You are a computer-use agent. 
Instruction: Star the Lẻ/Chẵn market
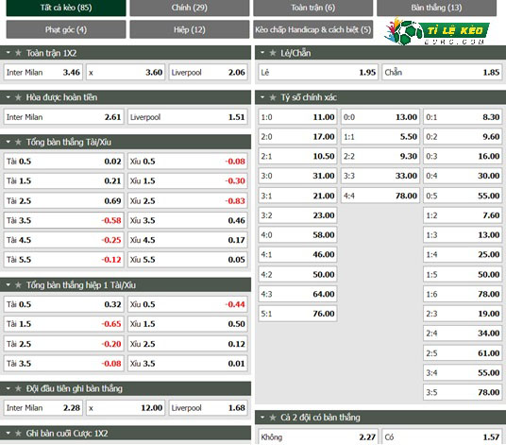click(273, 53)
